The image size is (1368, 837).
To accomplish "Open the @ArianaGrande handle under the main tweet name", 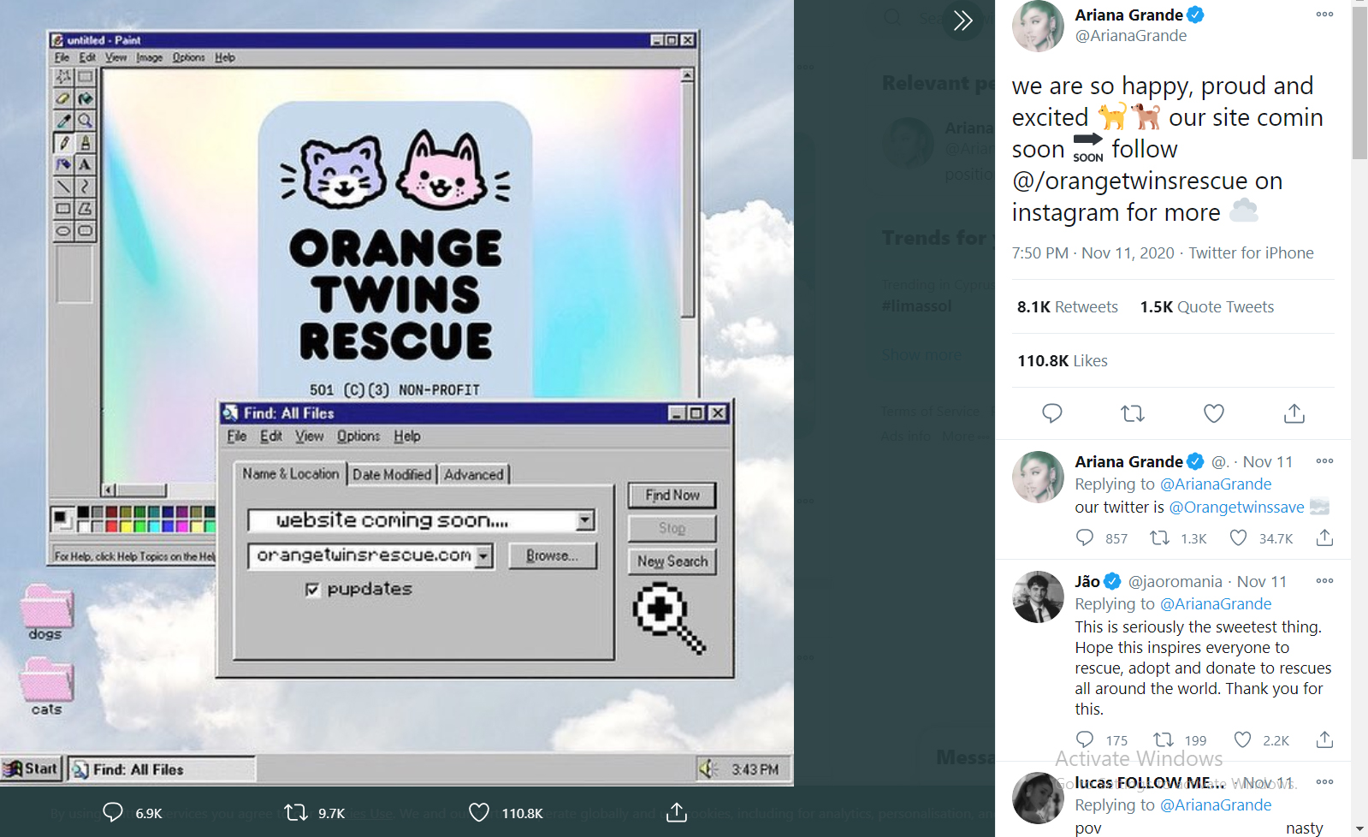I will tap(1131, 36).
